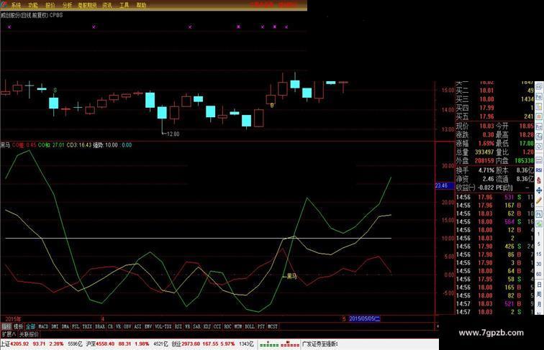Select the 日 daily period button
This screenshot has height=350, width=544.
click(x=539, y=284)
